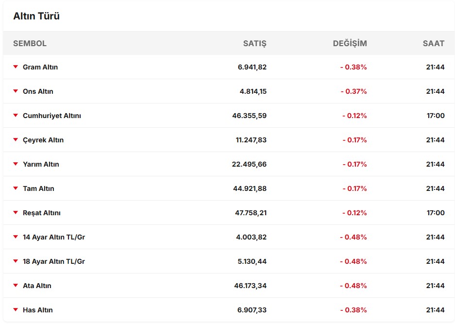Click the red down arrow beside Gram Altın
The height and width of the screenshot is (325, 455).
click(x=16, y=67)
